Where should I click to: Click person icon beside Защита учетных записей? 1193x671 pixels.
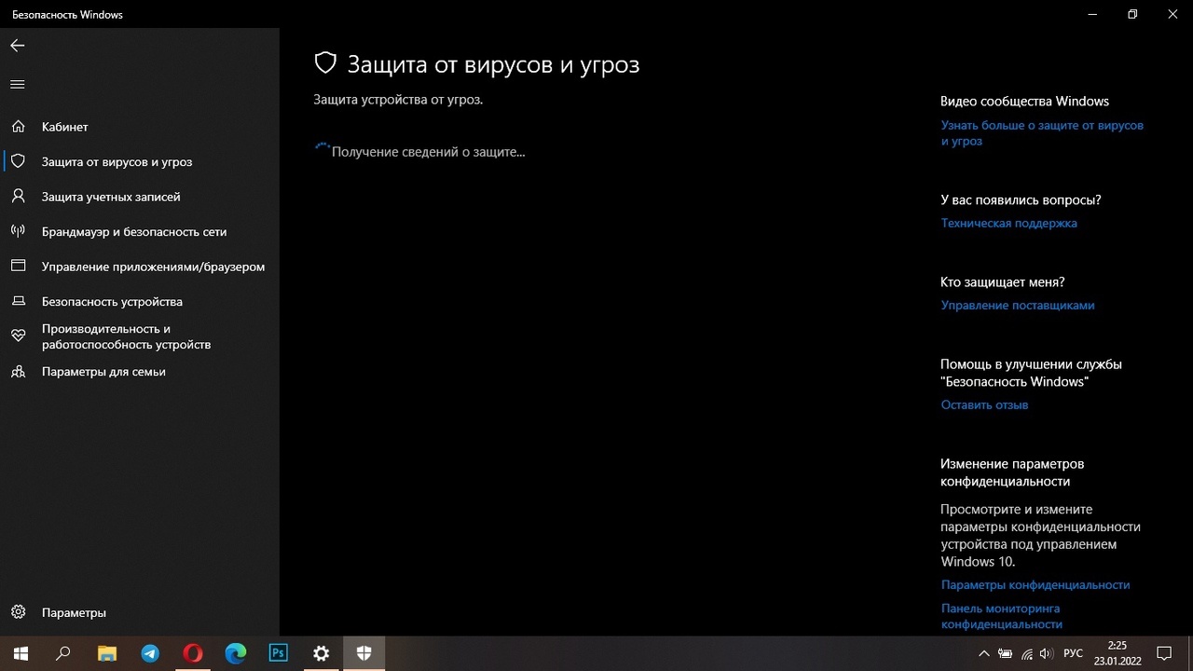tap(18, 197)
